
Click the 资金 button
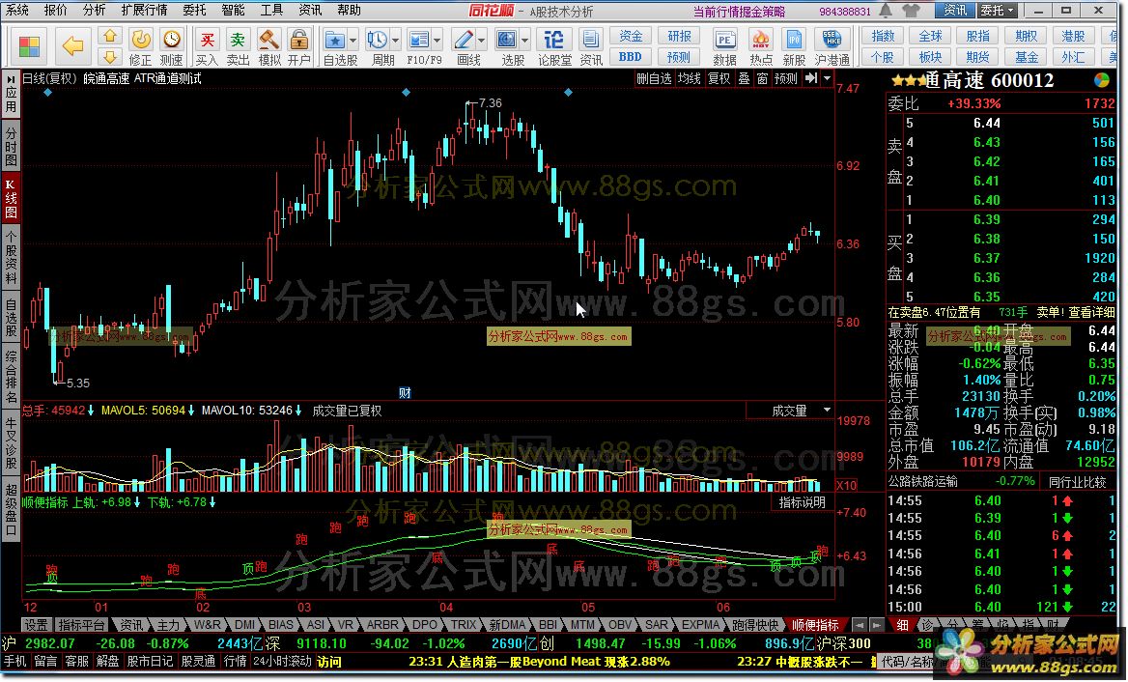tap(631, 36)
